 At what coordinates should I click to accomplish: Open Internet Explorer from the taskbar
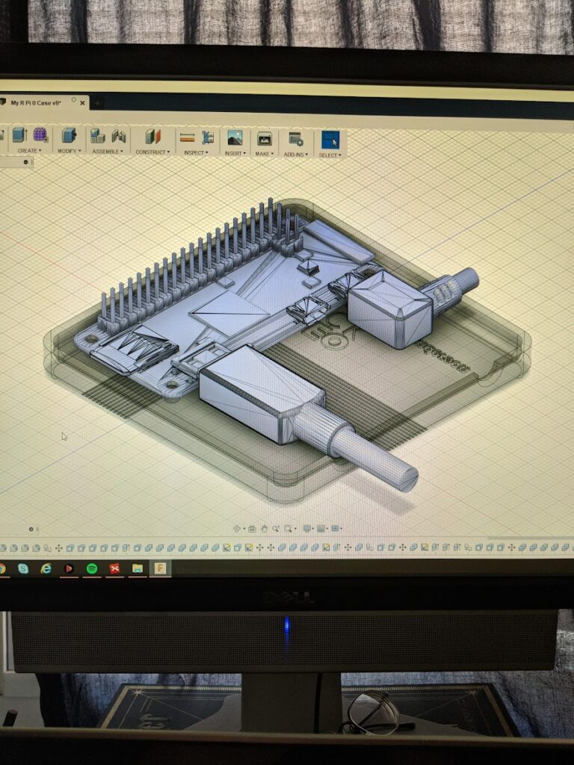pos(46,568)
